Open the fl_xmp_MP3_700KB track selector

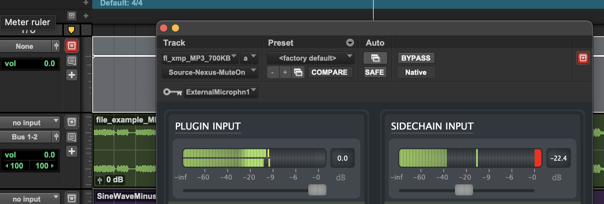(x=200, y=58)
